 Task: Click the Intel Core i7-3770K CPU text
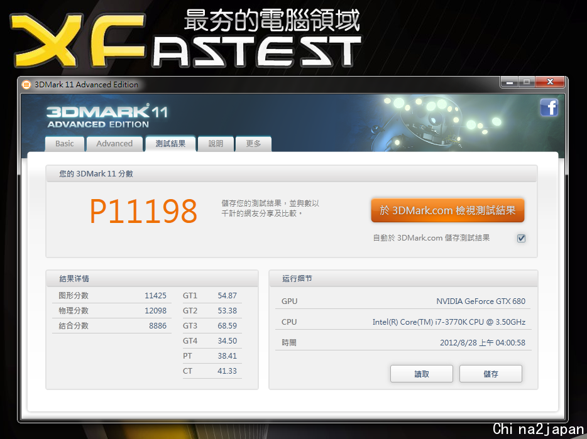pyautogui.click(x=449, y=322)
